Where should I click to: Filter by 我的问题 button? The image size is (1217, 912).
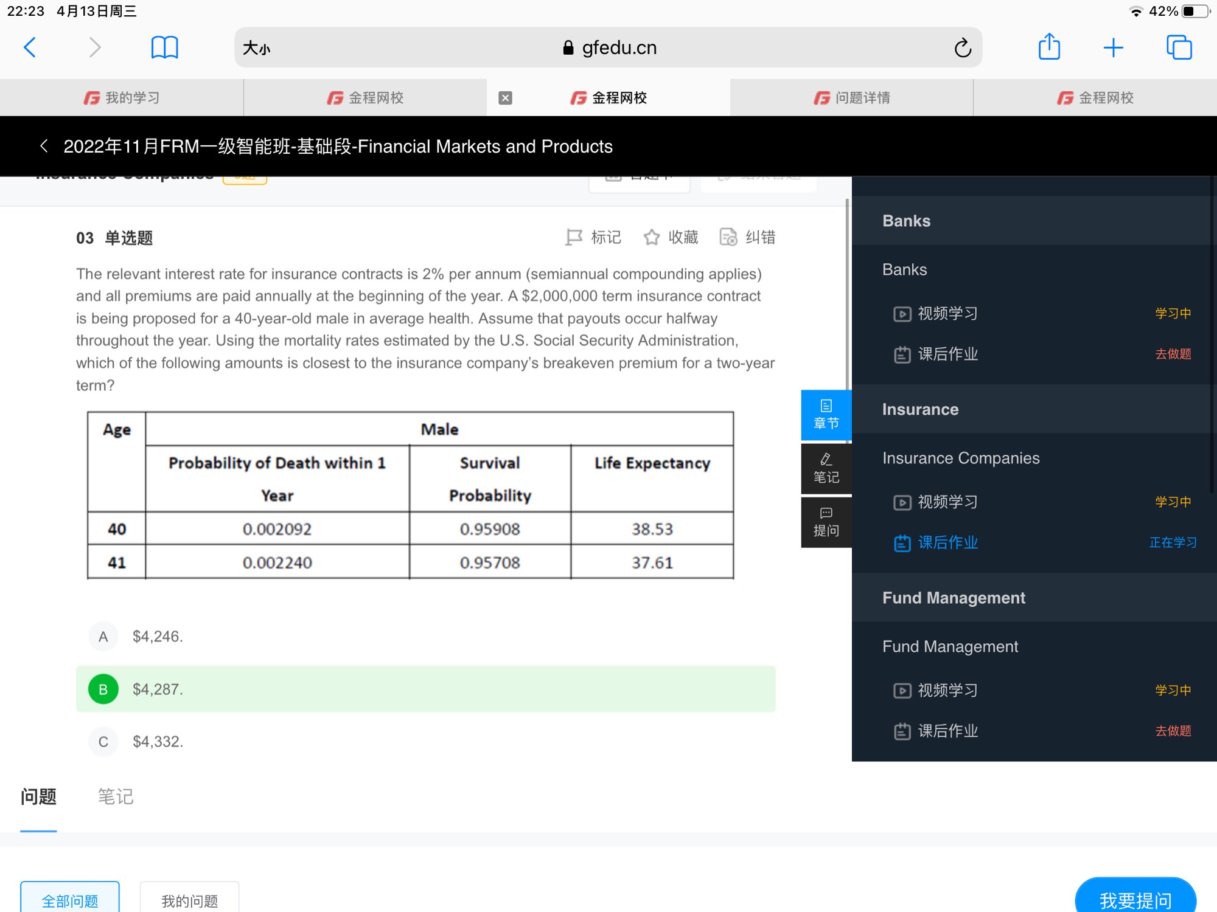(x=189, y=900)
